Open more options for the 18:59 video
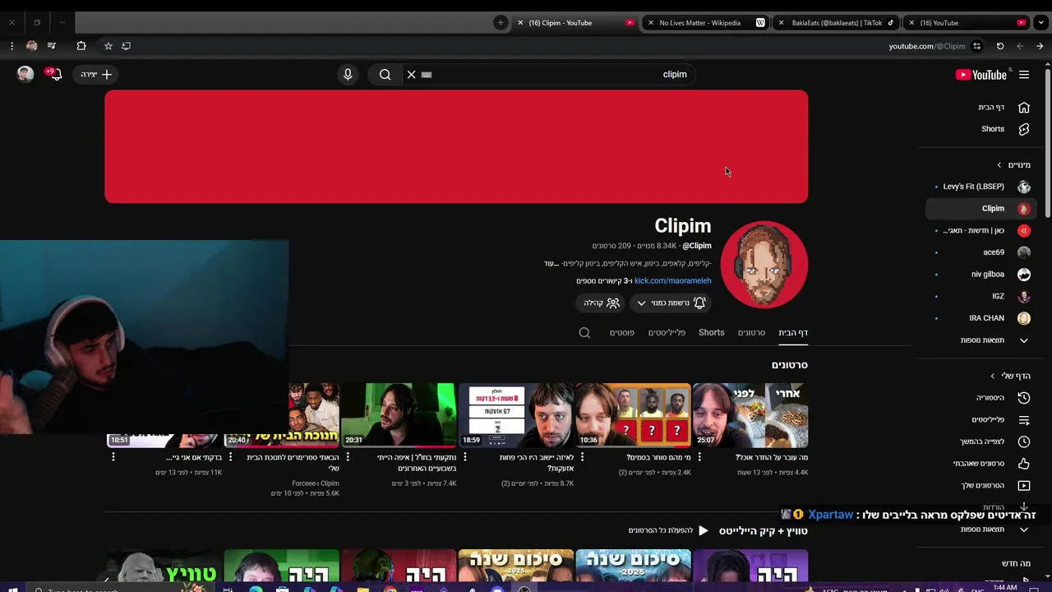 464,458
